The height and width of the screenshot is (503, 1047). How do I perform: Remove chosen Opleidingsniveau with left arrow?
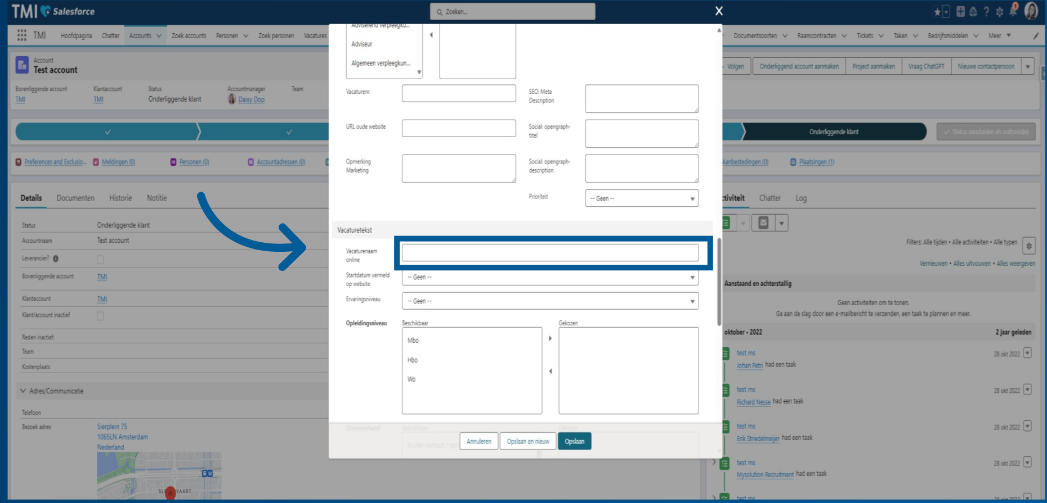[550, 371]
